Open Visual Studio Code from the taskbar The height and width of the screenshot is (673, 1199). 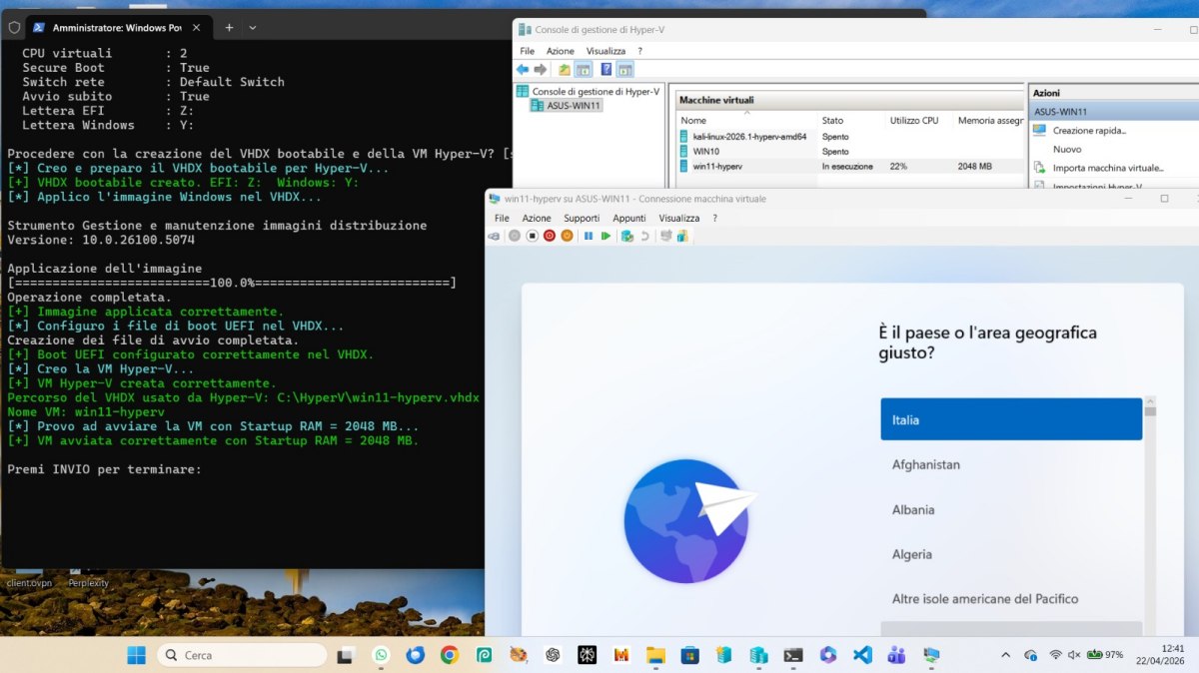coord(861,655)
